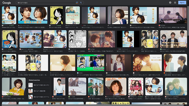Open quick settings gear icon
Image resolution: width=189 pixels, height=106 pixels.
click(170, 3)
